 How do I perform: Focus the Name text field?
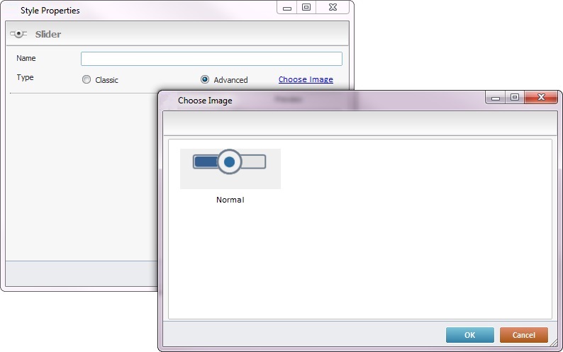211,59
